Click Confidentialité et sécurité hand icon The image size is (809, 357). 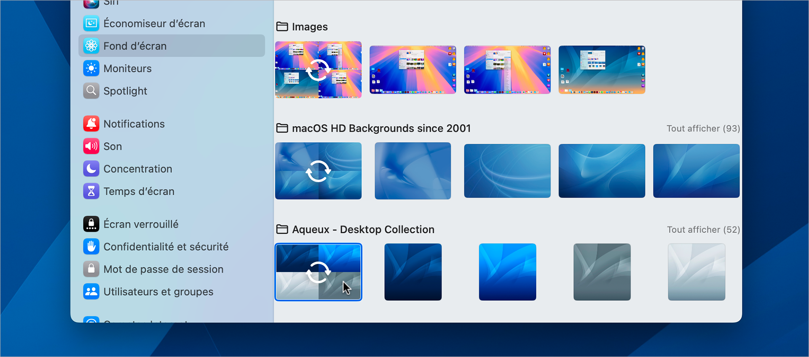pyautogui.click(x=91, y=247)
